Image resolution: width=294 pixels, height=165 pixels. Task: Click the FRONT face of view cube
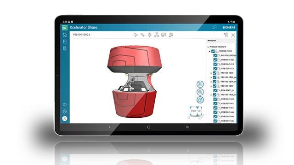(194, 111)
